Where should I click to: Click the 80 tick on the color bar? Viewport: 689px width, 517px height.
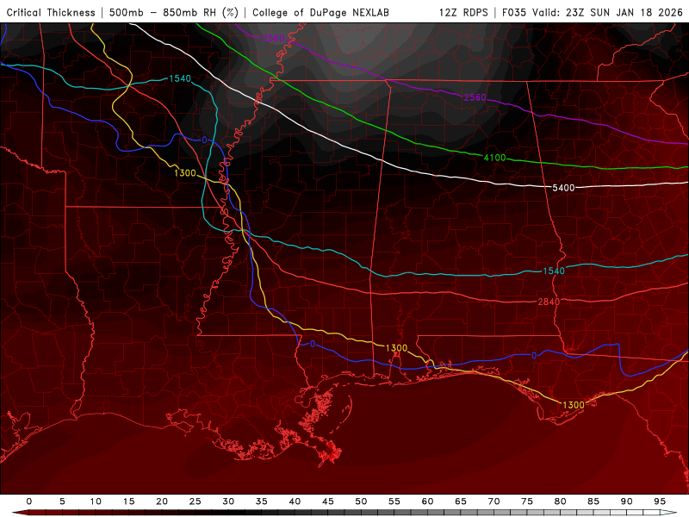coord(561,501)
